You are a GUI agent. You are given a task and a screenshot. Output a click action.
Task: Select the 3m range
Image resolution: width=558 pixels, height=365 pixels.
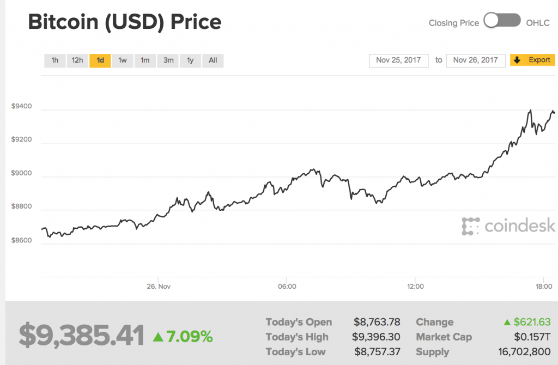point(167,60)
